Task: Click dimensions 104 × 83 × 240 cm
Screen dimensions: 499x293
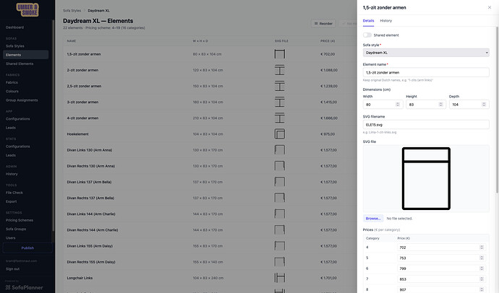Action: point(208,278)
